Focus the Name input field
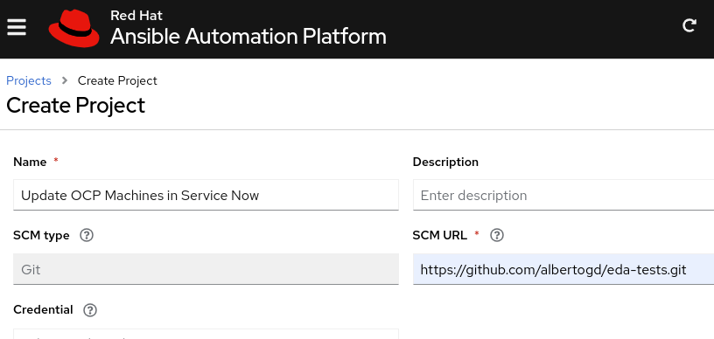Image resolution: width=714 pixels, height=339 pixels. [206, 195]
